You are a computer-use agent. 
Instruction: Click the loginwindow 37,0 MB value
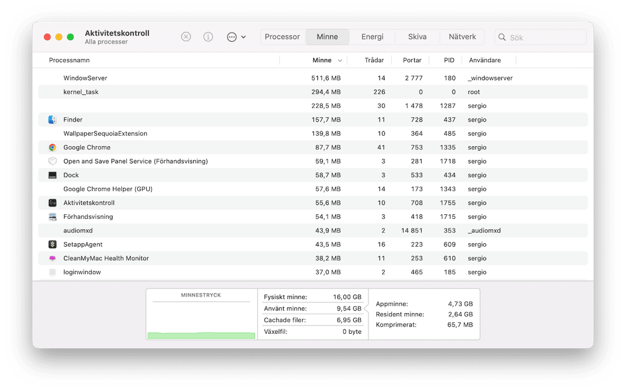click(327, 272)
